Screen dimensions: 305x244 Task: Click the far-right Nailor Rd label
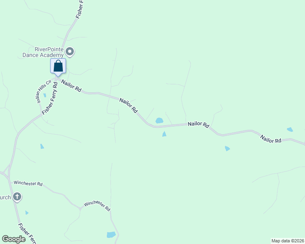(271, 139)
